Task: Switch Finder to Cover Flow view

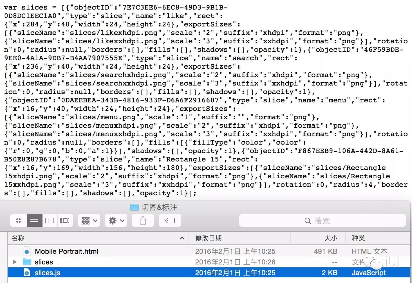Action: [65, 221]
